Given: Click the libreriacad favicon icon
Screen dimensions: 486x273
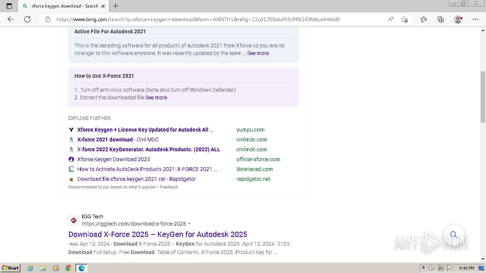Looking at the screenshot, I should pos(71,169).
